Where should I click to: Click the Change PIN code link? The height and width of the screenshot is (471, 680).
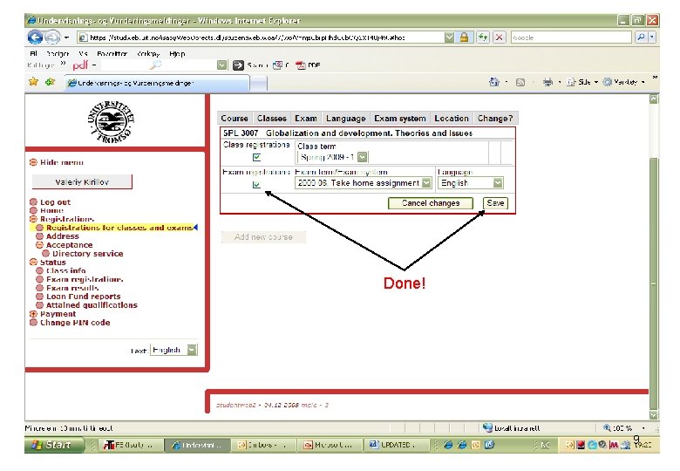75,322
